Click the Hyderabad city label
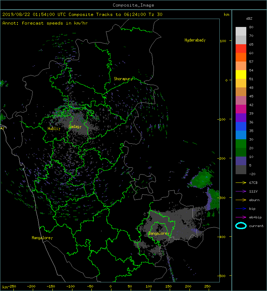The height and width of the screenshot is (291, 267). pos(195,40)
